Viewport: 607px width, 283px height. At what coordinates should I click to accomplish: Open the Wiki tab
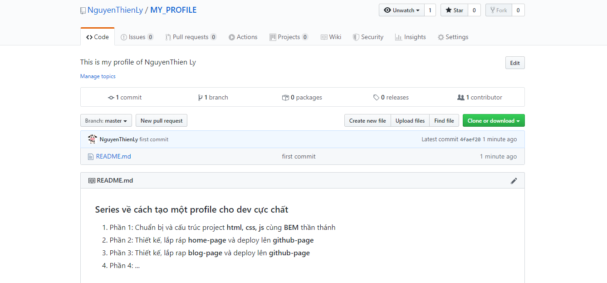tap(331, 37)
